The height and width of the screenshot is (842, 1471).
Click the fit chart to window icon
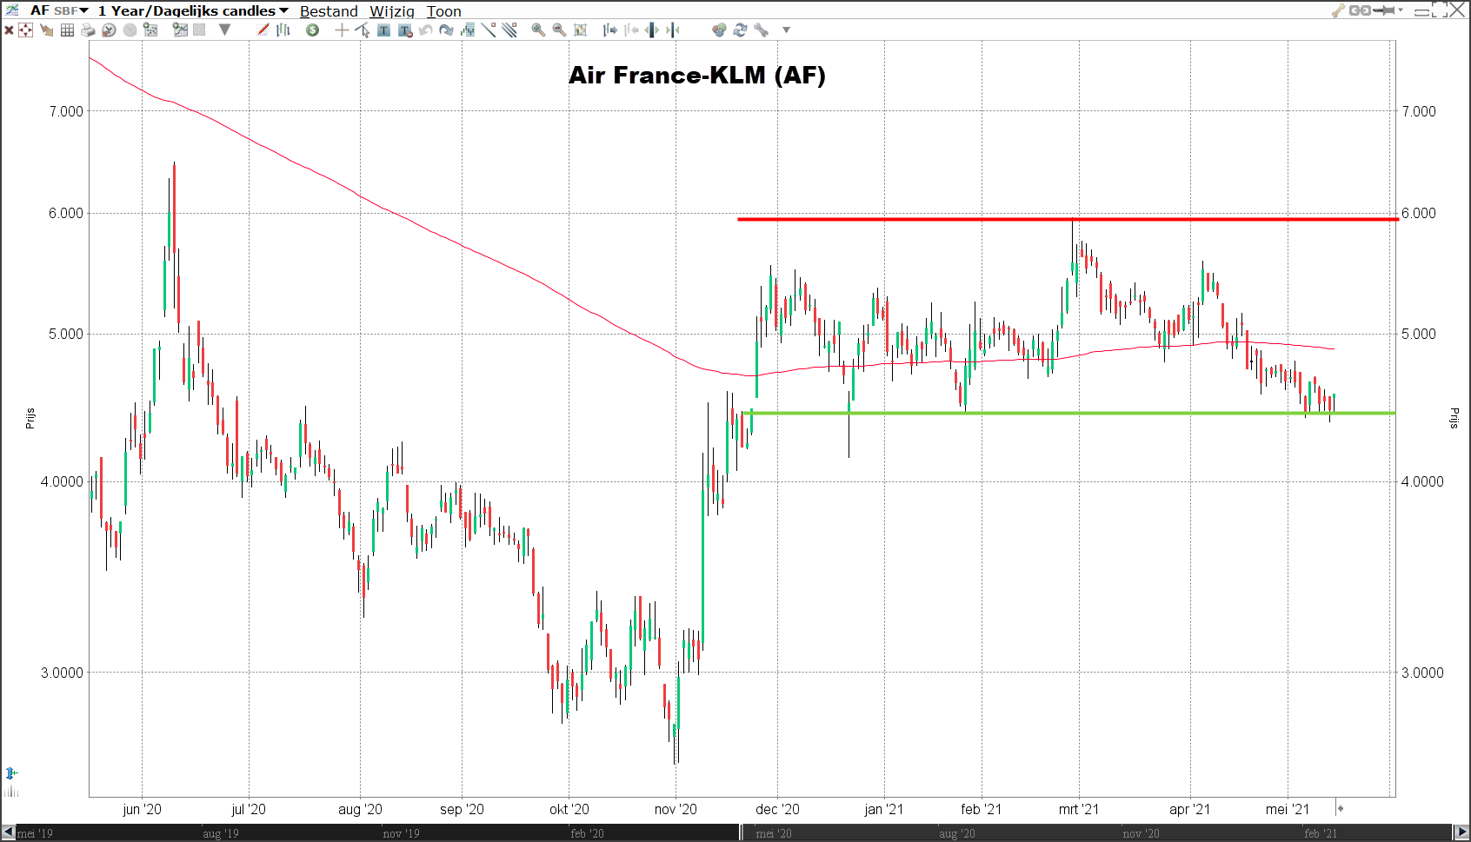coord(581,30)
